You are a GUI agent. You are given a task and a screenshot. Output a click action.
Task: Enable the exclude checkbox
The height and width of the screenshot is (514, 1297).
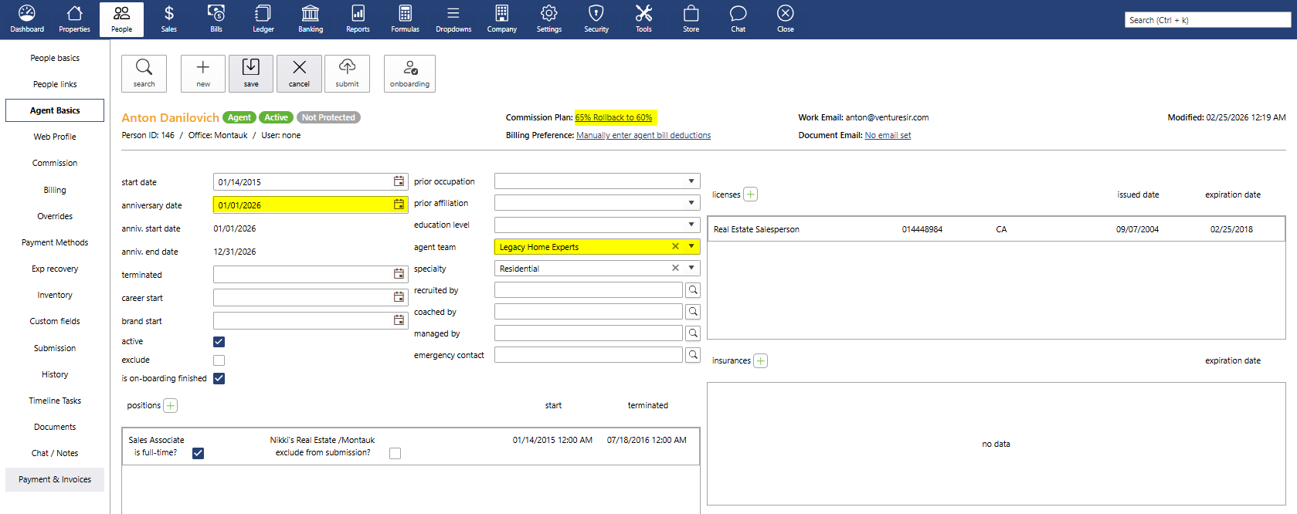click(x=219, y=360)
